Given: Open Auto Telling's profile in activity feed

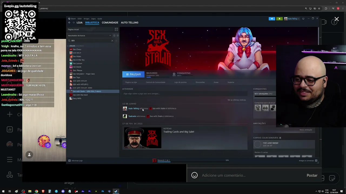Looking at the screenshot, I should coord(134,109).
